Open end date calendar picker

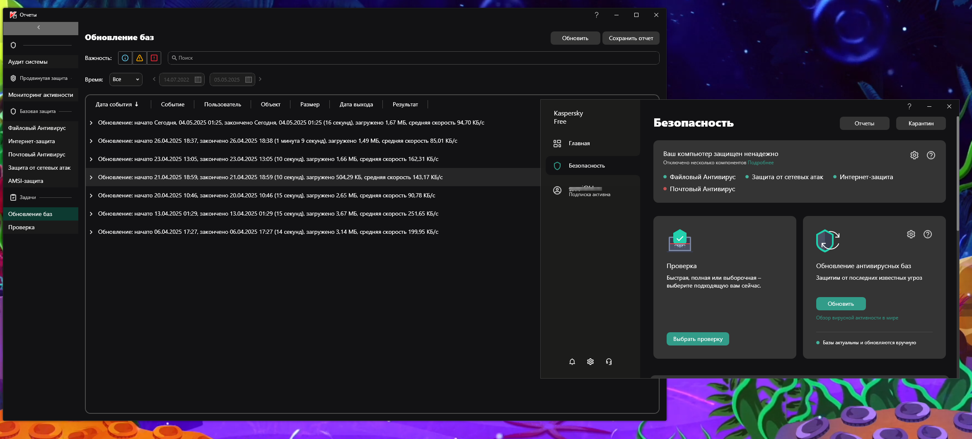[x=248, y=79]
